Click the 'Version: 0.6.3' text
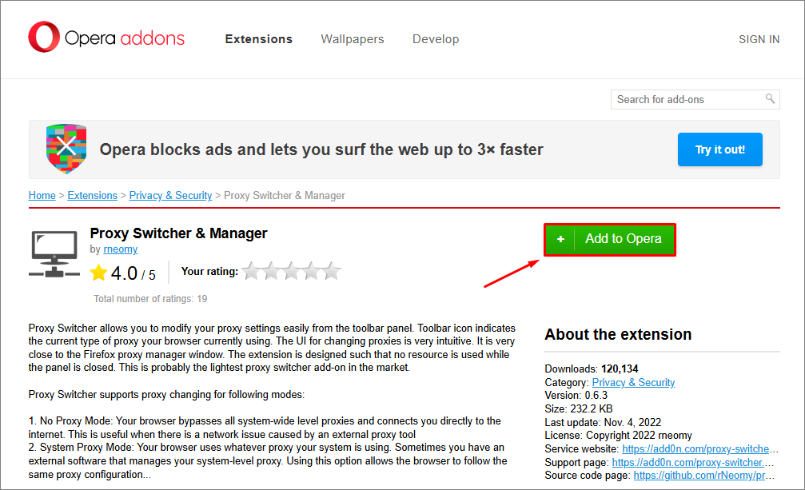Screen dimensions: 805x490 [x=576, y=395]
